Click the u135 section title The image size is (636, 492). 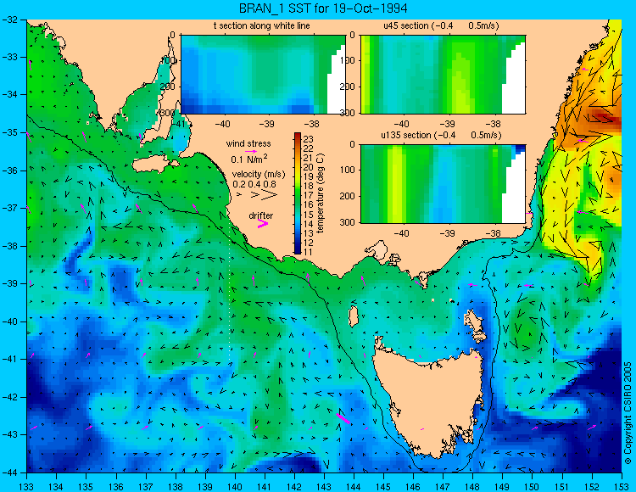click(x=441, y=135)
